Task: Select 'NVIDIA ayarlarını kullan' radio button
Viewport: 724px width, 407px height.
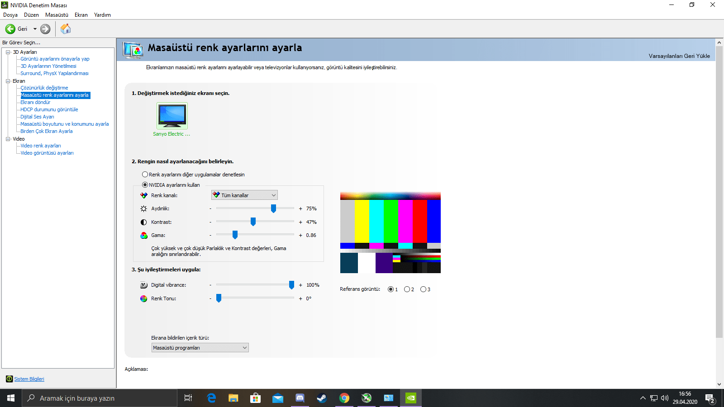Action: [145, 185]
